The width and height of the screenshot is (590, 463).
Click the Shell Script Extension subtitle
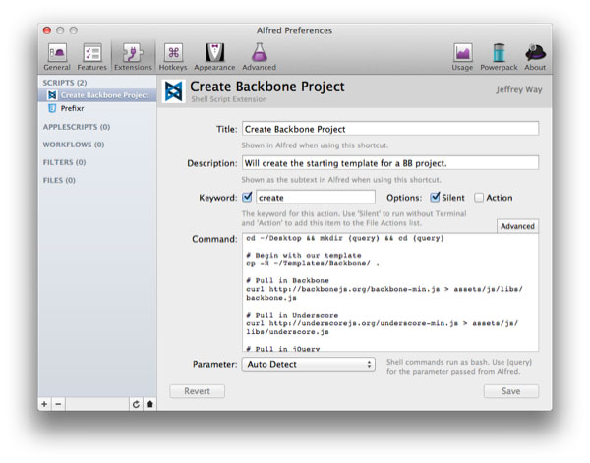coord(229,99)
